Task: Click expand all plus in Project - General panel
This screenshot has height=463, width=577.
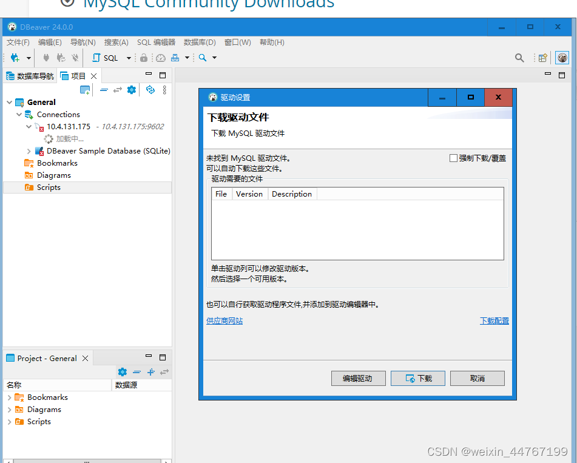Action: pos(151,372)
